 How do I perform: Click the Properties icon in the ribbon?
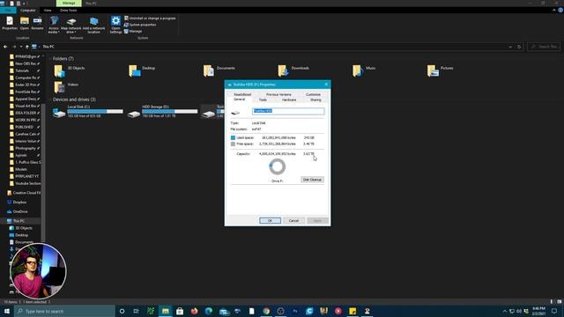(10, 24)
